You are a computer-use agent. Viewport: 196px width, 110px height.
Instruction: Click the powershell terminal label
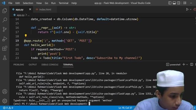[173, 64]
